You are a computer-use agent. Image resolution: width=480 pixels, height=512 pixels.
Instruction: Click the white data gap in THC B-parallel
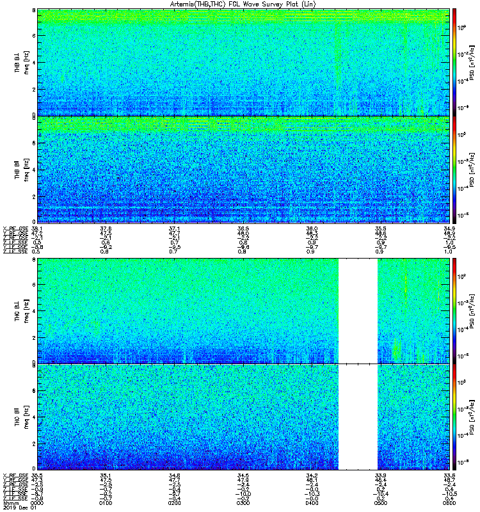coord(358,417)
